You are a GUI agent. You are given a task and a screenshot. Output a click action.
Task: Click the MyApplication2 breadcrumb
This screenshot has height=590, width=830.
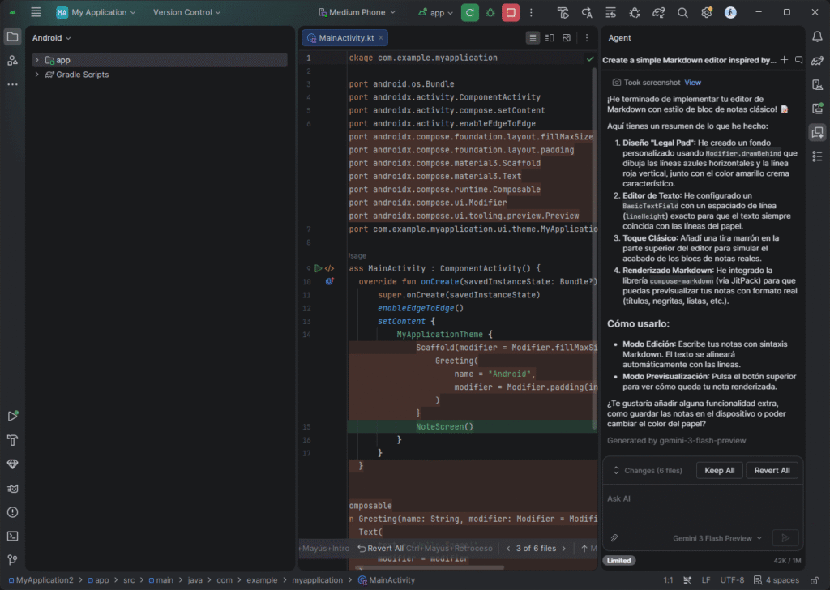point(41,580)
